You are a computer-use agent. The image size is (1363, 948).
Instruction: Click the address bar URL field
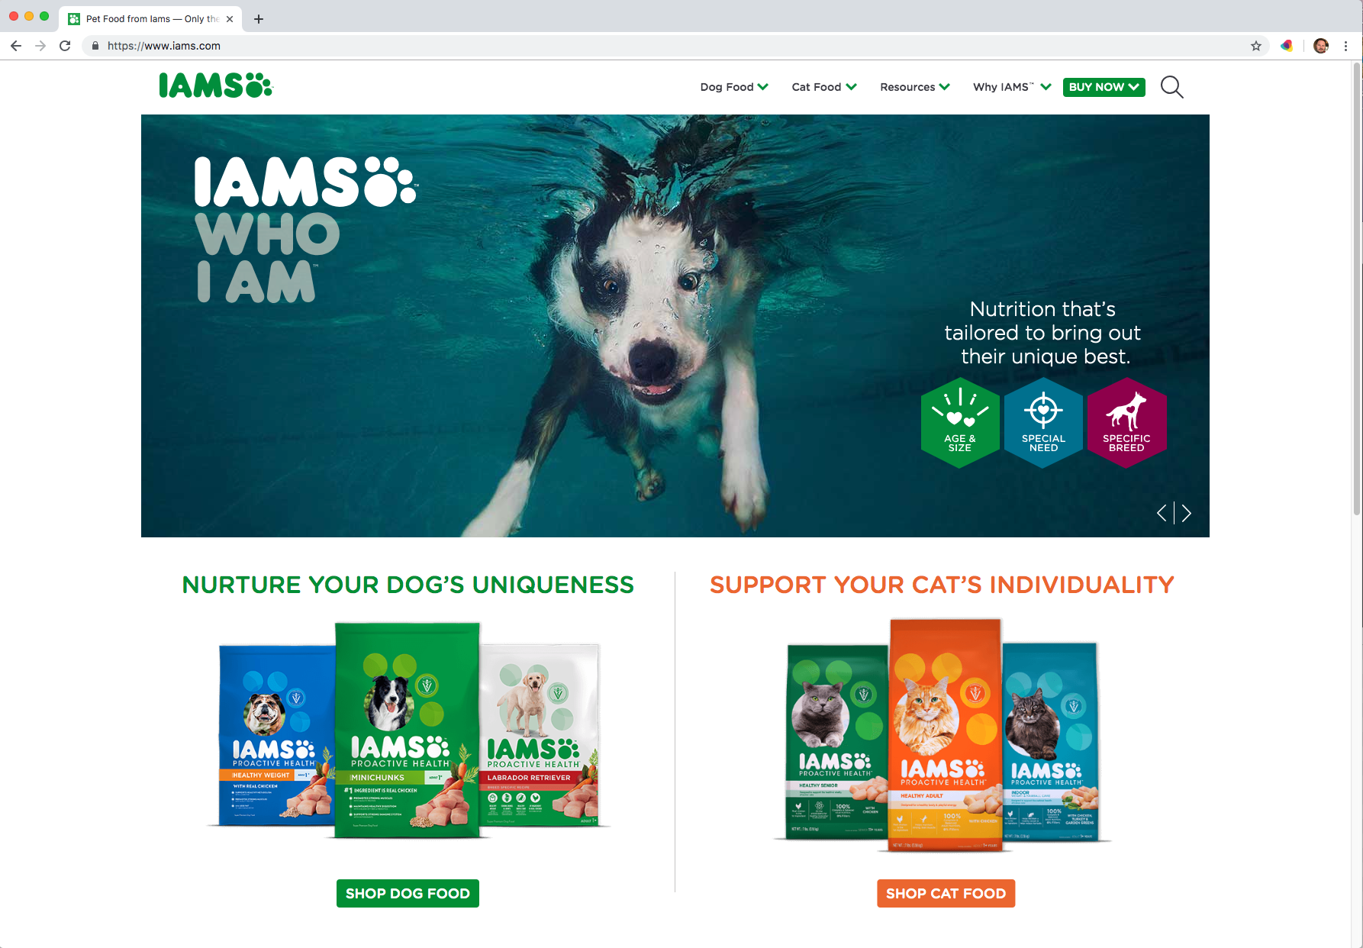pos(672,46)
